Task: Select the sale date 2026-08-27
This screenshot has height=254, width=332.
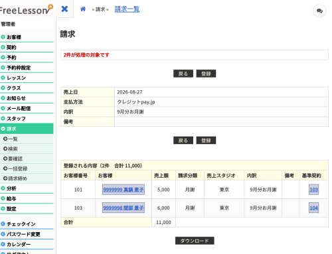Action: [x=129, y=92]
